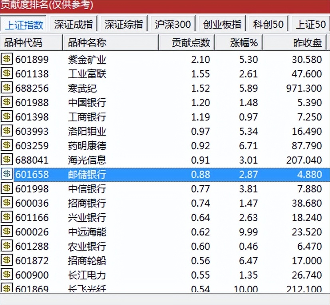The image size is (330, 305).
Task: Click the dollar icon beside 603993
Action: (x=6, y=131)
